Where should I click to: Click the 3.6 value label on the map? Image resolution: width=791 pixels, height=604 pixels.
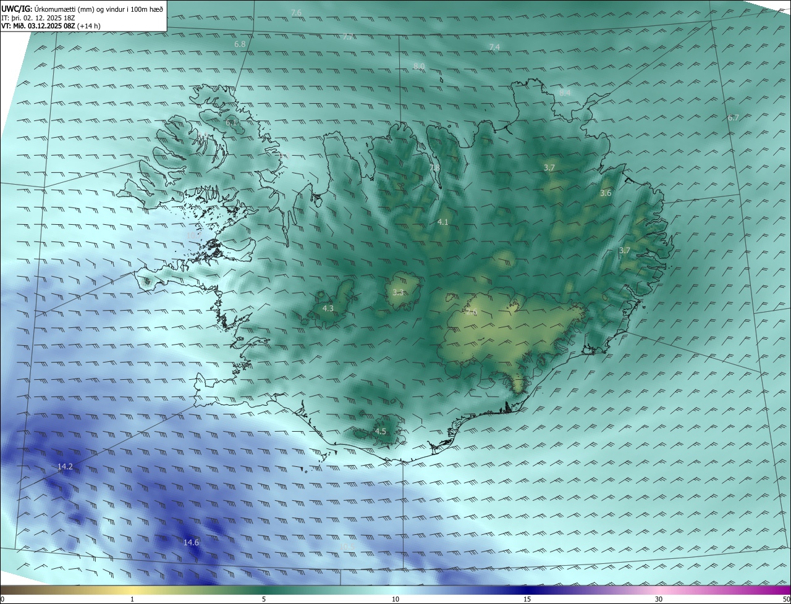(x=606, y=193)
